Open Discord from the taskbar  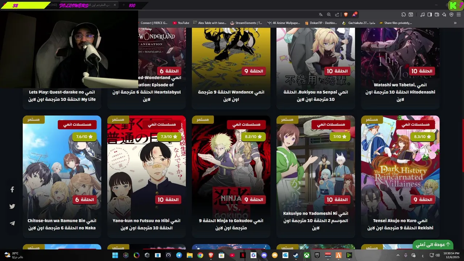coord(264,255)
